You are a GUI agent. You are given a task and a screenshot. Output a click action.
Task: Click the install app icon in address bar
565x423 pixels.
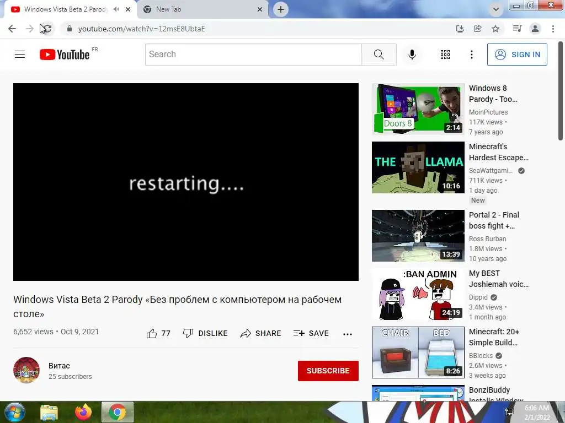[x=460, y=29]
